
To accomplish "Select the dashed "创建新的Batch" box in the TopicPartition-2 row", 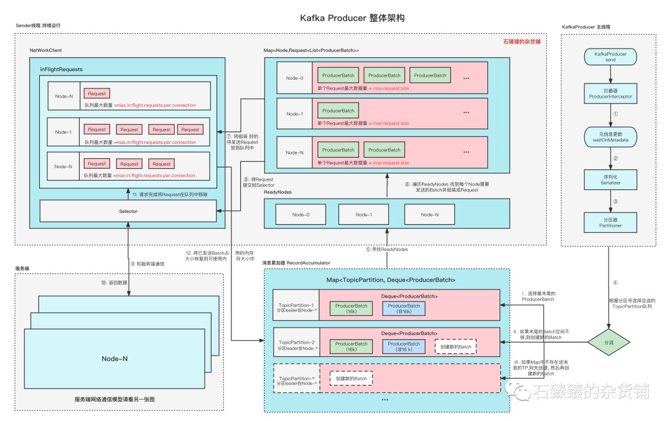I will pyautogui.click(x=455, y=347).
